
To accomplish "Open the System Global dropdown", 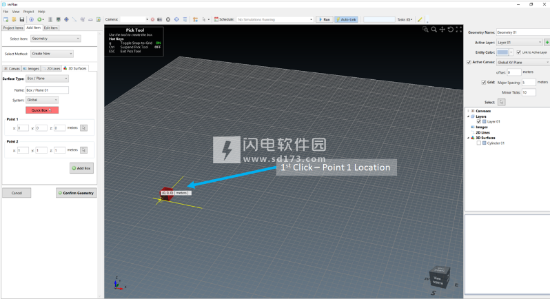I will [x=42, y=100].
